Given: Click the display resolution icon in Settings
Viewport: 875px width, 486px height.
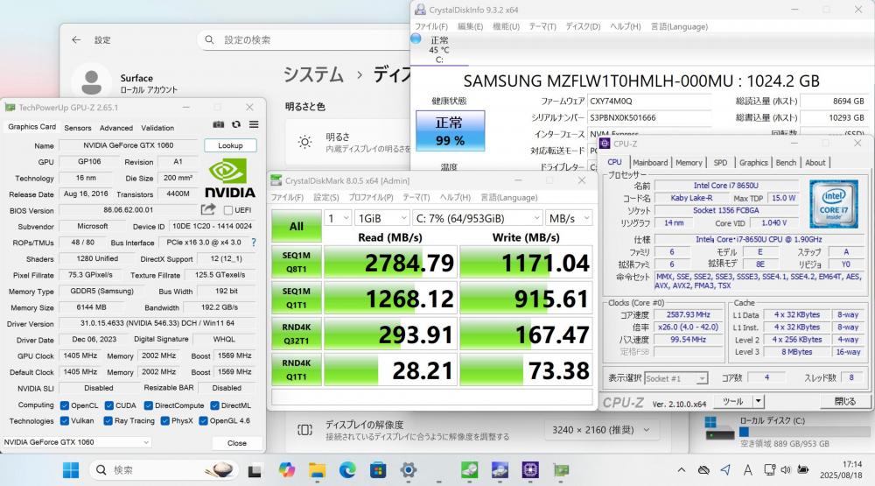Looking at the screenshot, I should (304, 430).
